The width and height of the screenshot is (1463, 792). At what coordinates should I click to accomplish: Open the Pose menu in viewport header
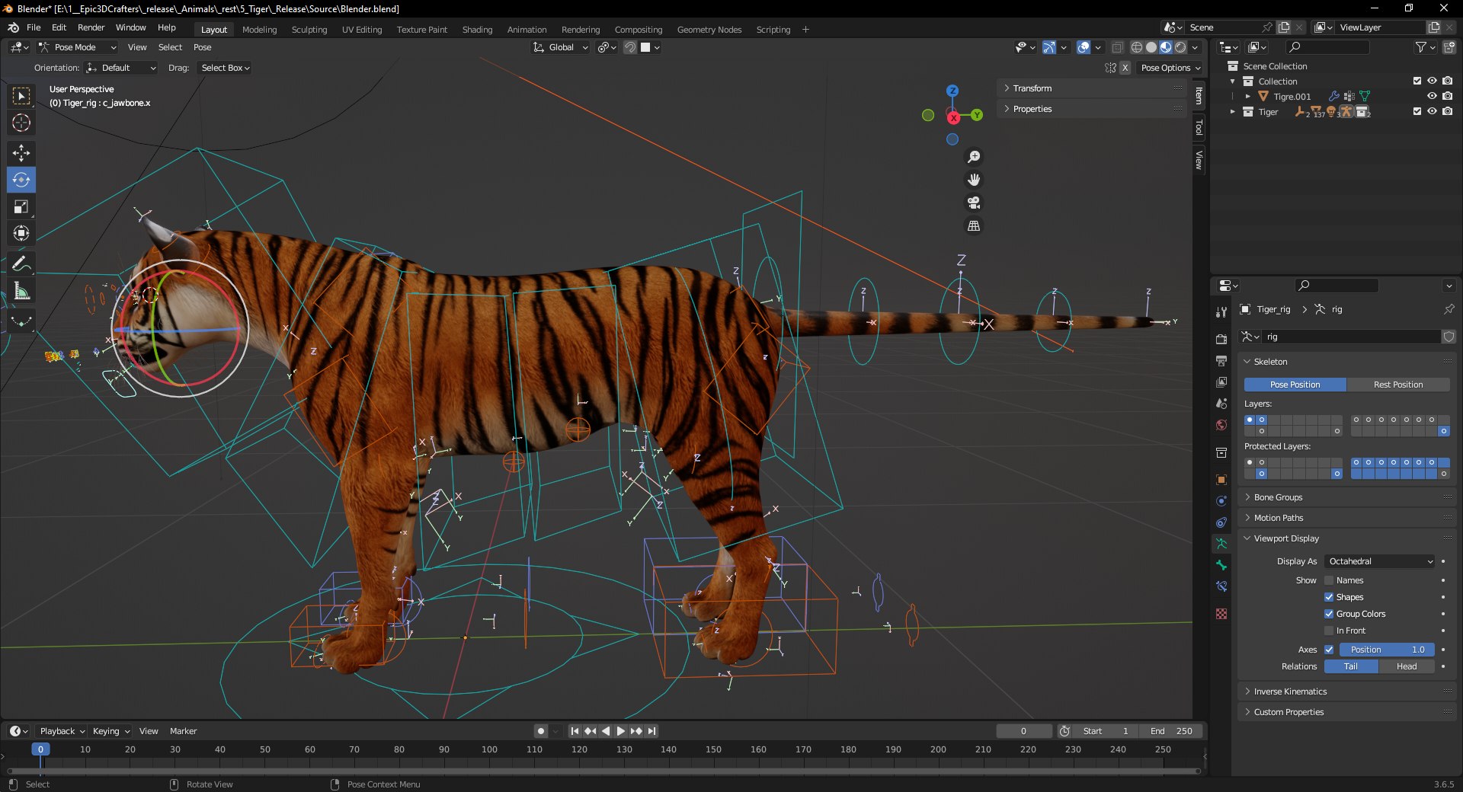point(202,47)
